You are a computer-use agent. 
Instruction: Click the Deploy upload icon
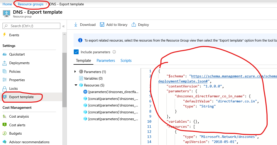click(134, 25)
